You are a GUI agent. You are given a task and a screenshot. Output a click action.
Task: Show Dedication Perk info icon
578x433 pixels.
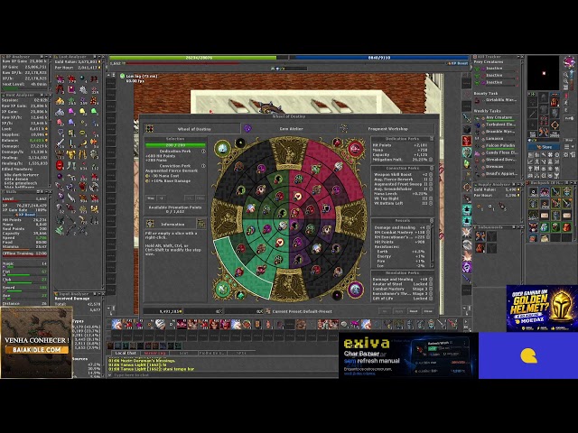[203, 152]
